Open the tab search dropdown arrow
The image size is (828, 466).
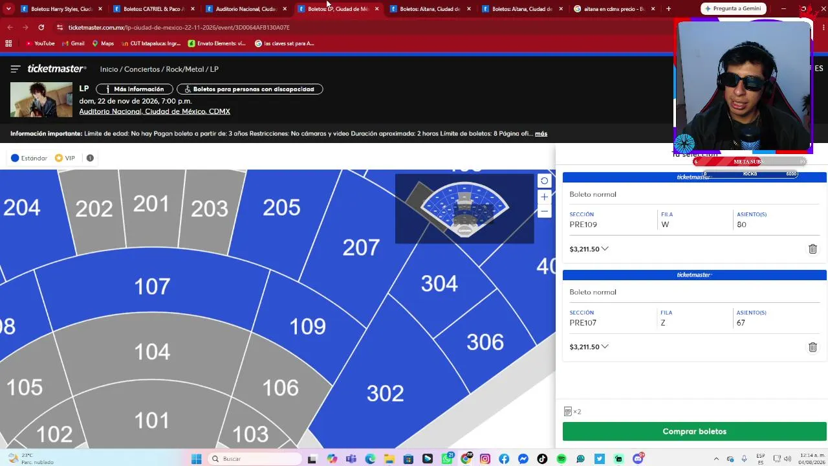[x=8, y=8]
